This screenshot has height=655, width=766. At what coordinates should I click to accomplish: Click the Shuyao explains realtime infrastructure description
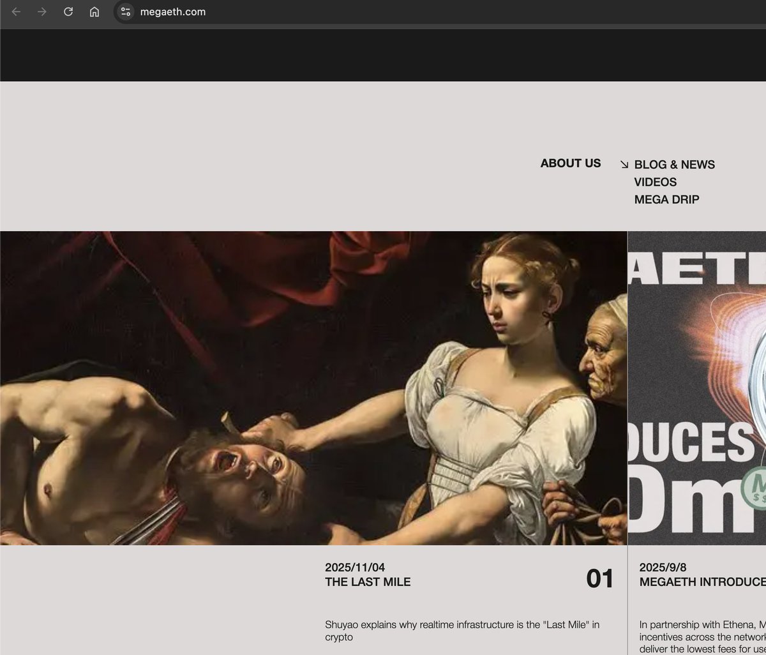(462, 631)
